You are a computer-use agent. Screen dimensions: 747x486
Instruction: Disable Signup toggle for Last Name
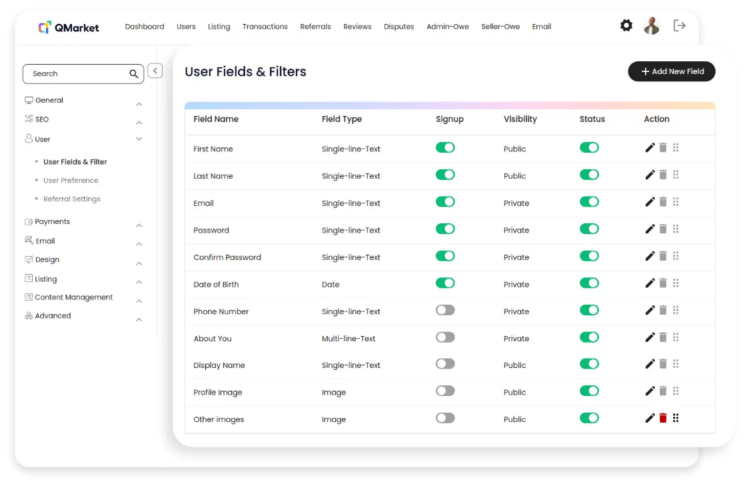click(445, 175)
